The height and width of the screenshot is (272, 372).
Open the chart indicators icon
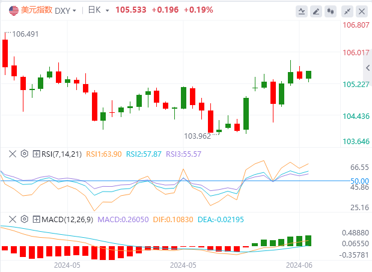[x=302, y=11]
